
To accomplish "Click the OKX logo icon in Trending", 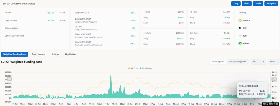I will (x=240, y=28).
